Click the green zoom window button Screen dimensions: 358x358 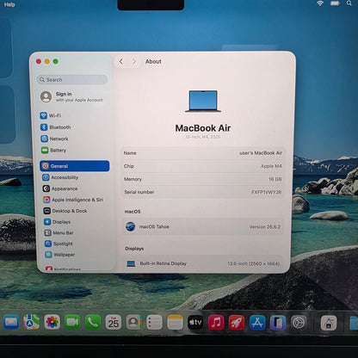pyautogui.click(x=56, y=61)
